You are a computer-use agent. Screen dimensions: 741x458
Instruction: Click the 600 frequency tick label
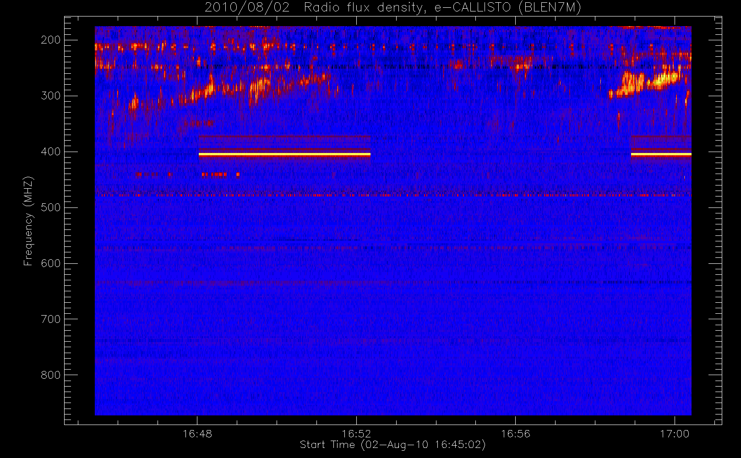coord(50,263)
